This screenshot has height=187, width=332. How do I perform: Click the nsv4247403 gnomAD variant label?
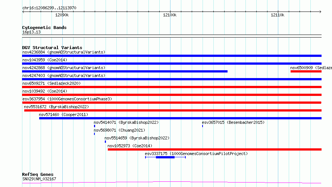[64, 75]
